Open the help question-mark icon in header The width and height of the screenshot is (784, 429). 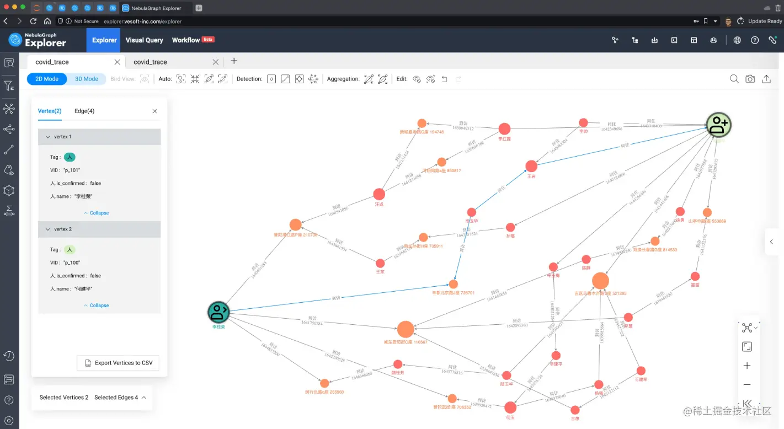[755, 40]
